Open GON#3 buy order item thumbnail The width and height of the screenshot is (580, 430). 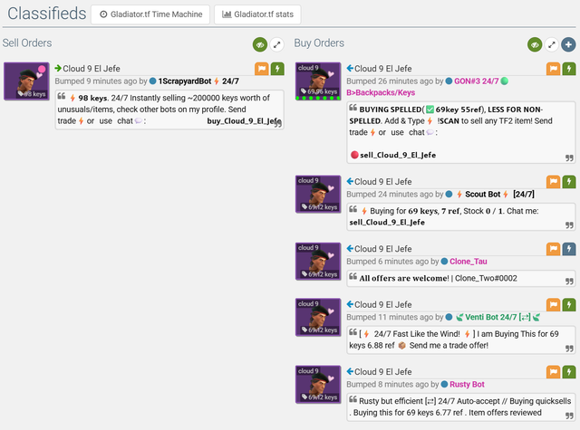[x=318, y=81]
